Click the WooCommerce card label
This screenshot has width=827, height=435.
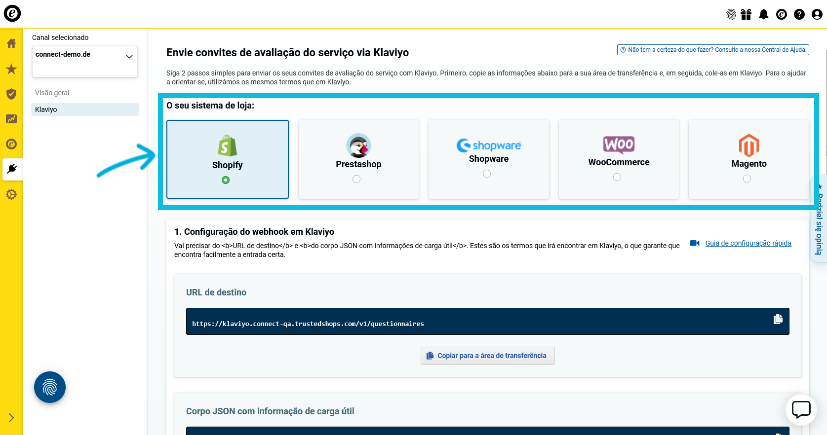click(x=619, y=162)
